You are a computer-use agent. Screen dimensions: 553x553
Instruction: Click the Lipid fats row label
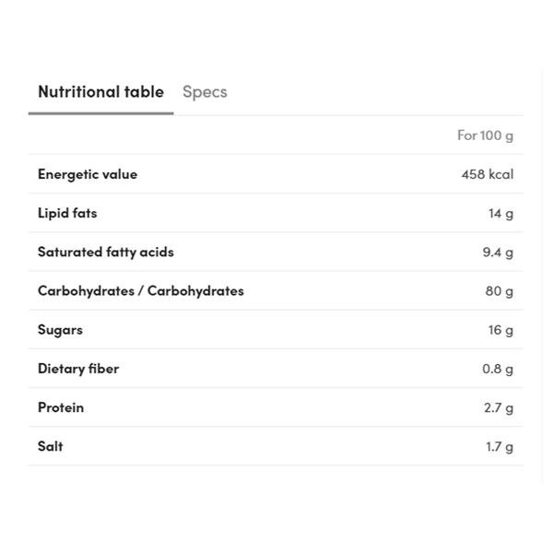coord(67,212)
